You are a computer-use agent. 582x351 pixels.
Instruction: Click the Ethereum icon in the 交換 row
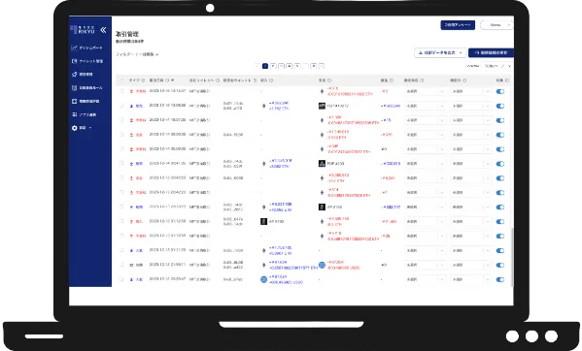coord(264,265)
